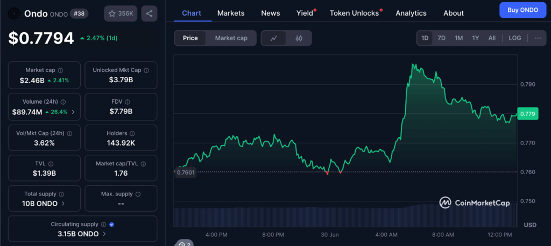Enable LOG scale on chart
Image resolution: width=551 pixels, height=246 pixels.
point(514,38)
